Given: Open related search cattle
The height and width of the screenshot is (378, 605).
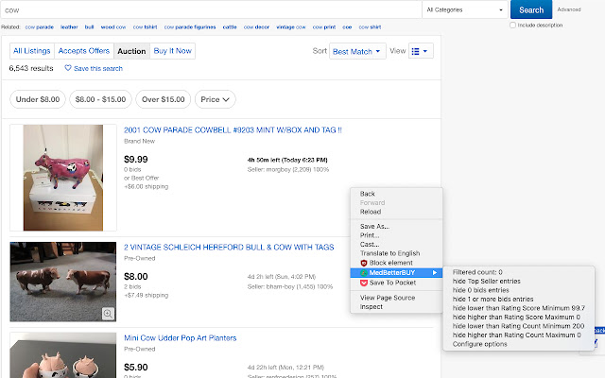Looking at the screenshot, I should coord(230,27).
